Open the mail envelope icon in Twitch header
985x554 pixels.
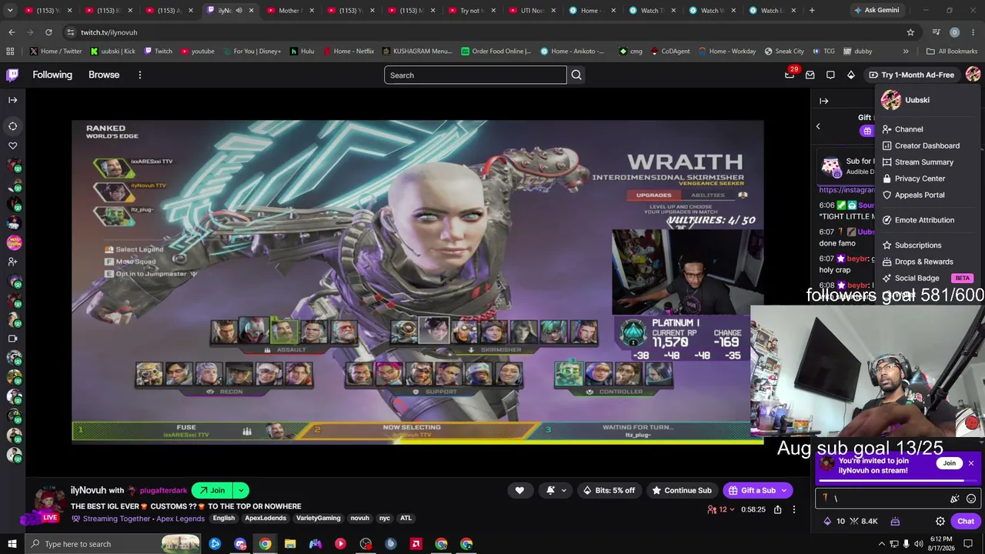coord(810,75)
